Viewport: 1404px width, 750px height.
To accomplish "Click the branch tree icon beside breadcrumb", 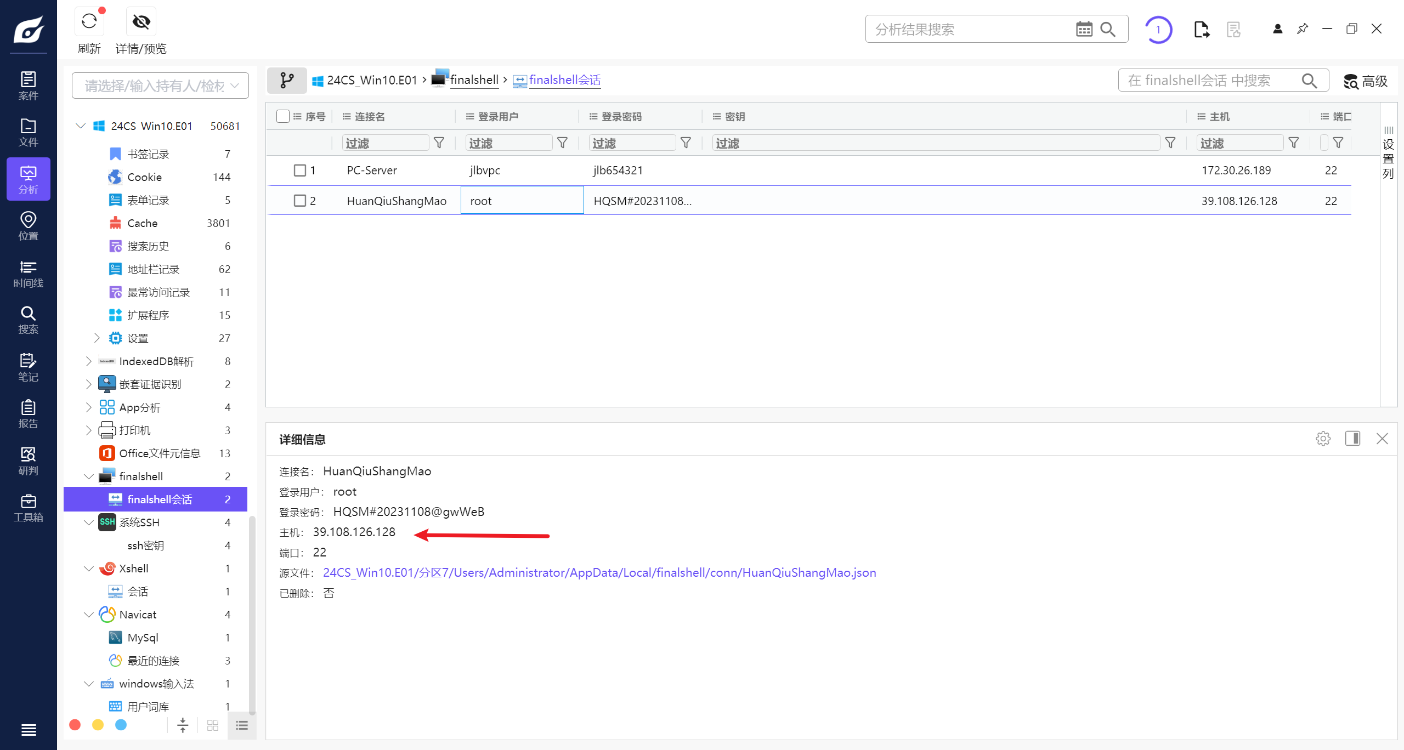I will tap(287, 81).
